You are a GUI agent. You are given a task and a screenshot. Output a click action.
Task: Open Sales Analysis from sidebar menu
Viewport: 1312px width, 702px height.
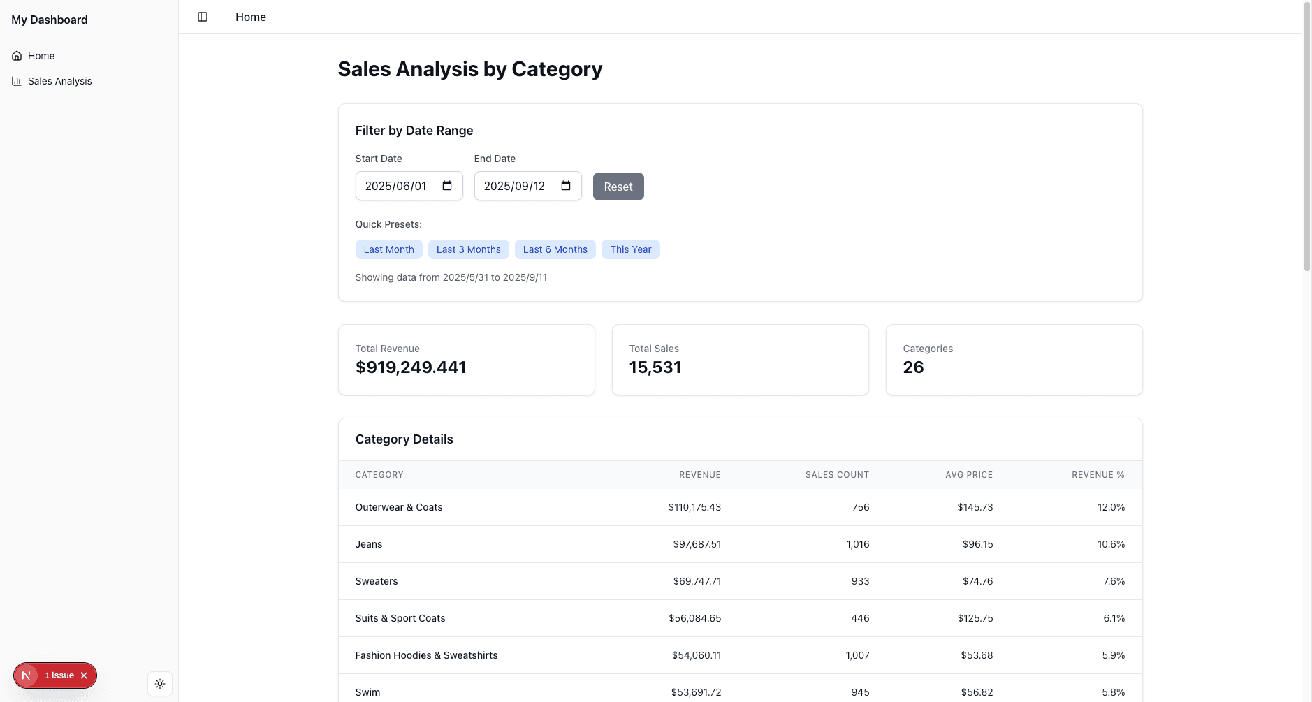tap(59, 81)
